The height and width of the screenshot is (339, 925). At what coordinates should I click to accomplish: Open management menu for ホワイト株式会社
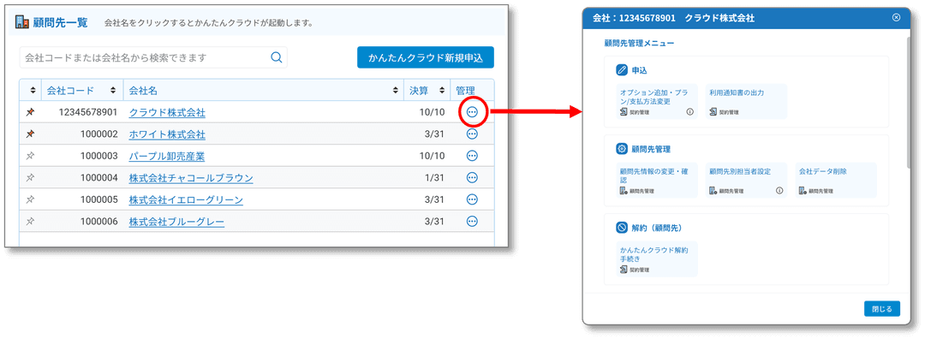click(472, 134)
